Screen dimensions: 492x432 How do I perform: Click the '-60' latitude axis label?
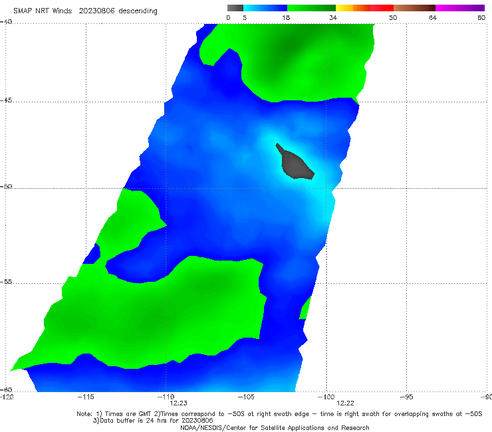[6, 389]
